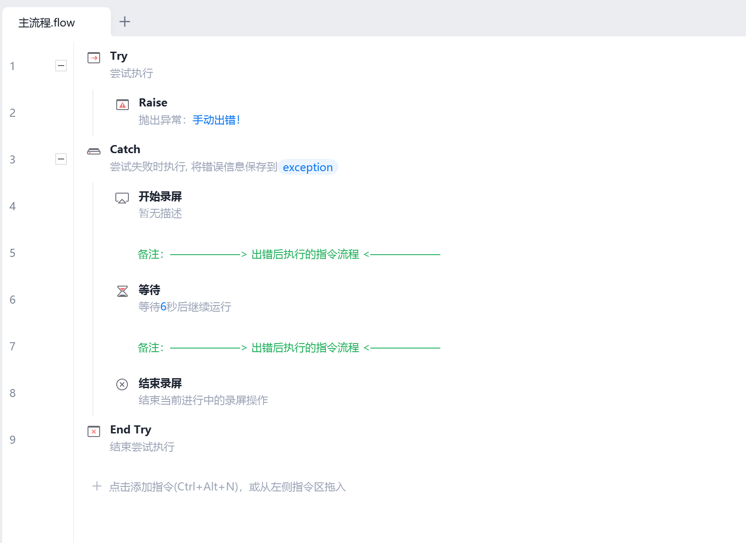Click the 点击添加指令 add instruction link
Viewport: 746px width, 543px height.
227,487
